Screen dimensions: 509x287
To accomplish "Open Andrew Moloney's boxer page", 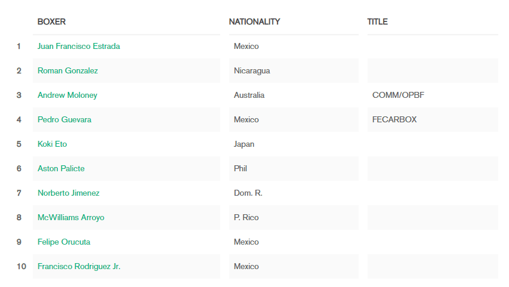I will (x=67, y=95).
